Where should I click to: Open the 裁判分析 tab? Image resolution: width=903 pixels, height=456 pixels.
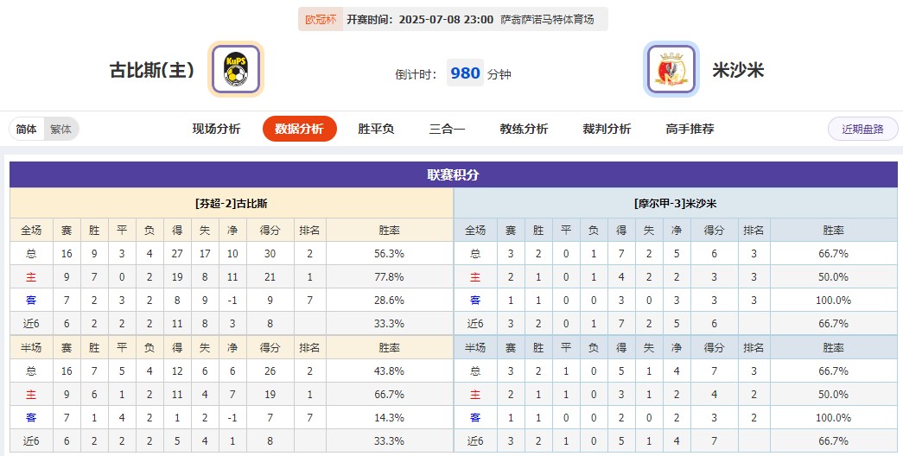607,129
